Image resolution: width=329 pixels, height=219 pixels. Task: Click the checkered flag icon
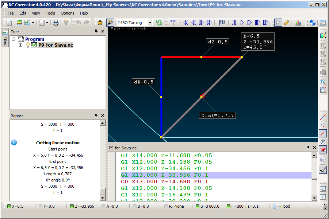click(x=222, y=22)
